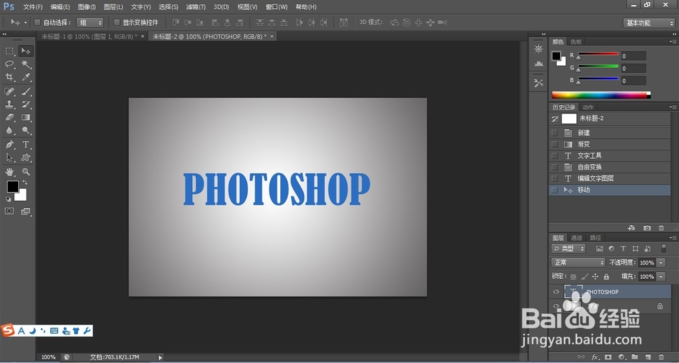Open the 类型 layer filter dropdown
This screenshot has height=363, width=679.
point(568,248)
